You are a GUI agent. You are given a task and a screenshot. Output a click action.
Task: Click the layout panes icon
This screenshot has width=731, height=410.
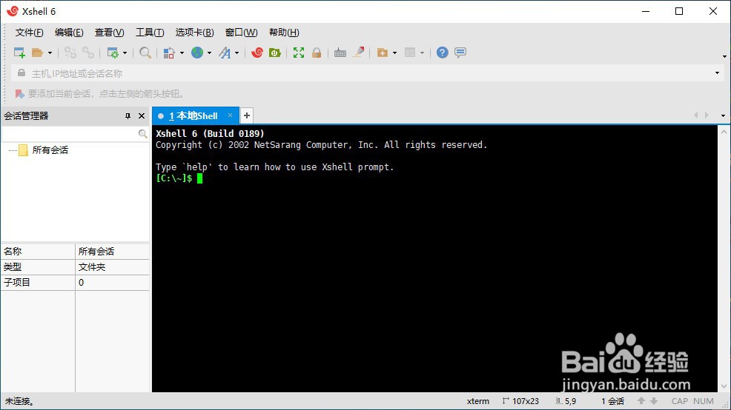pyautogui.click(x=410, y=53)
